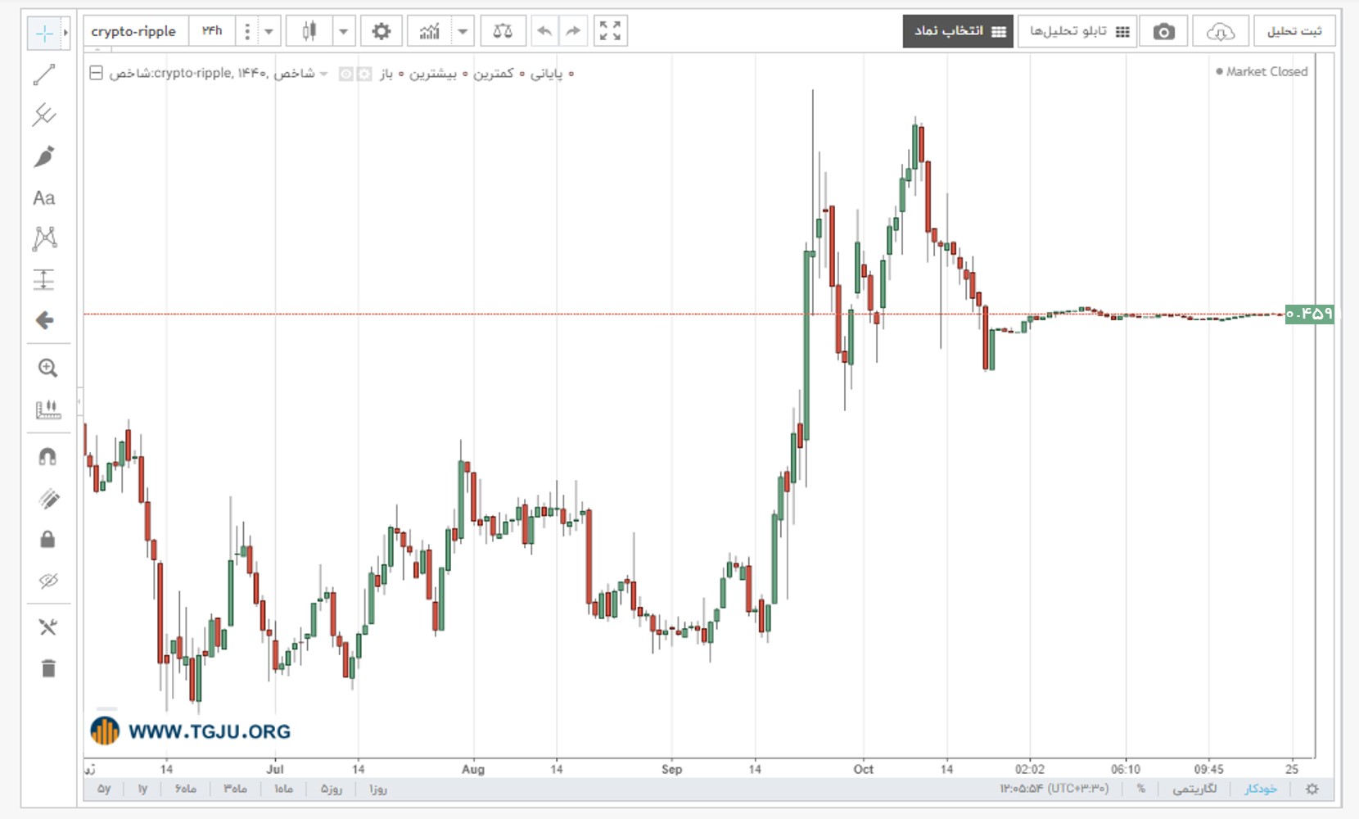Select the brush drawing tool
This screenshot has width=1359, height=819.
[x=44, y=156]
